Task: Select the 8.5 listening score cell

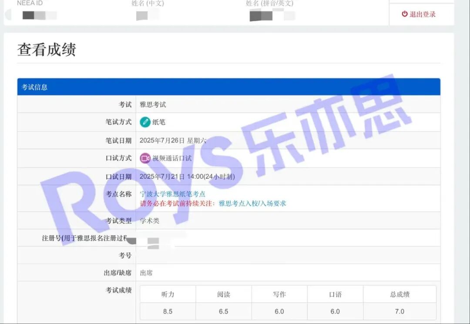Action: pyautogui.click(x=167, y=311)
